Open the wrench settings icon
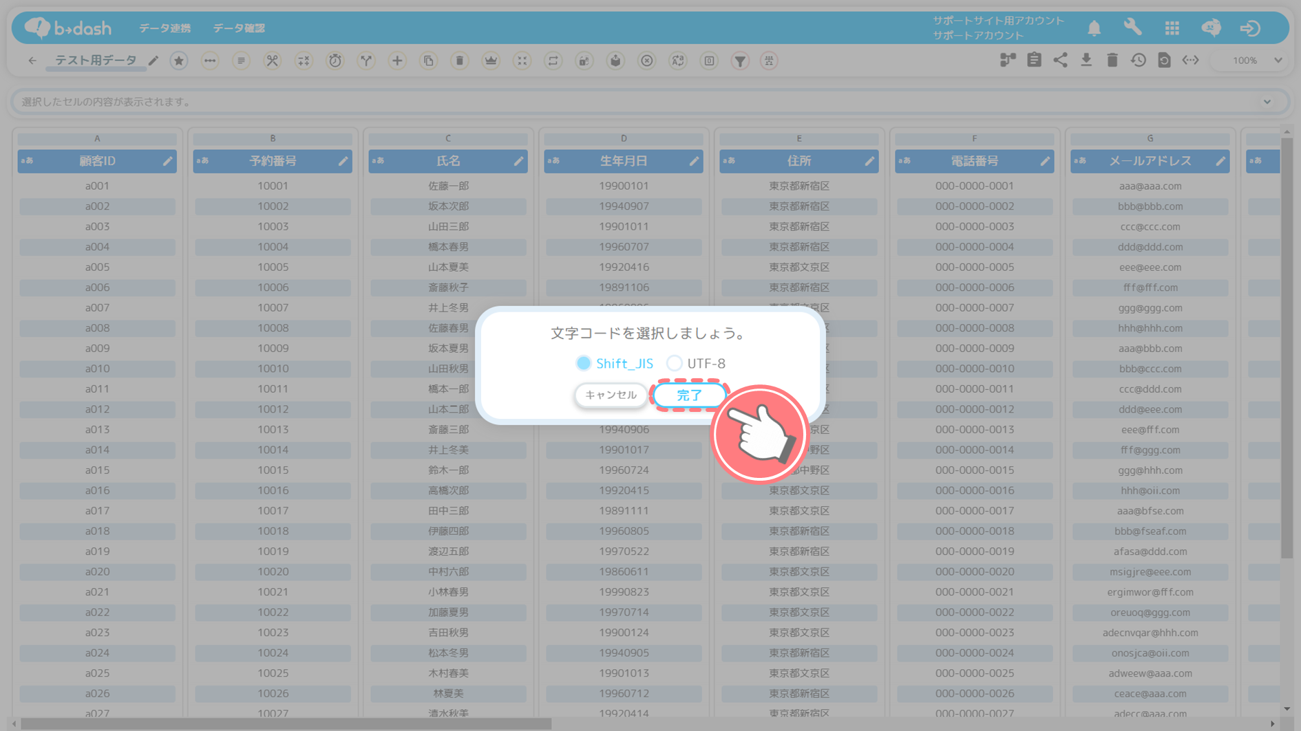1301x731 pixels. point(1133,28)
